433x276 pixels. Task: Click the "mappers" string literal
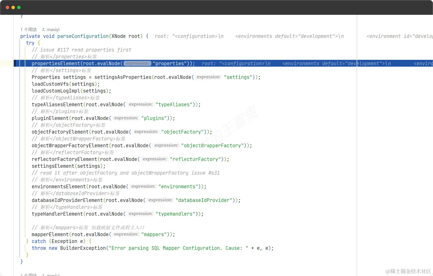click(154, 234)
